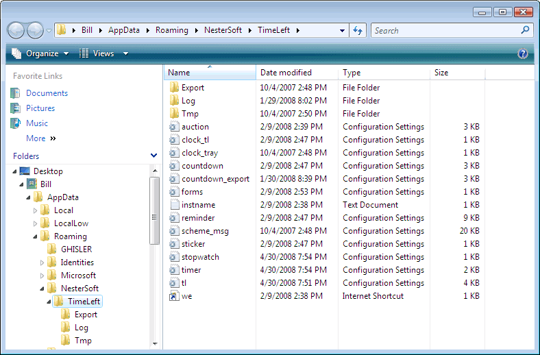Open the Pictures favorite link
540x355 pixels.
pos(40,108)
